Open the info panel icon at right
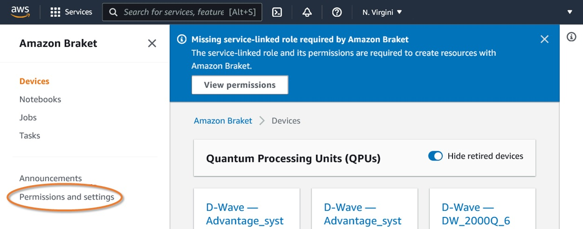 [571, 37]
